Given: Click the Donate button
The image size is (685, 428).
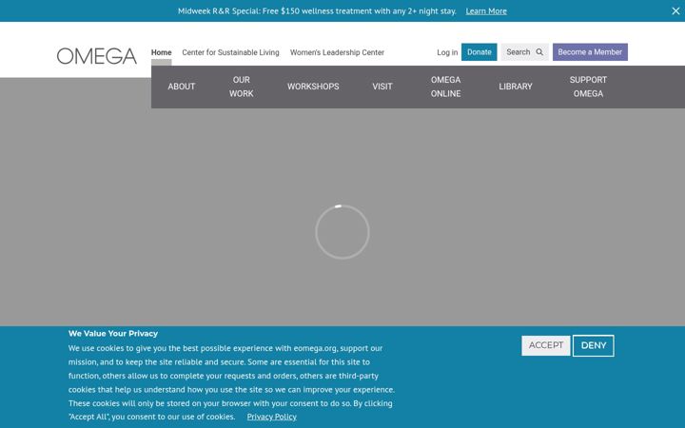Looking at the screenshot, I should [x=479, y=52].
